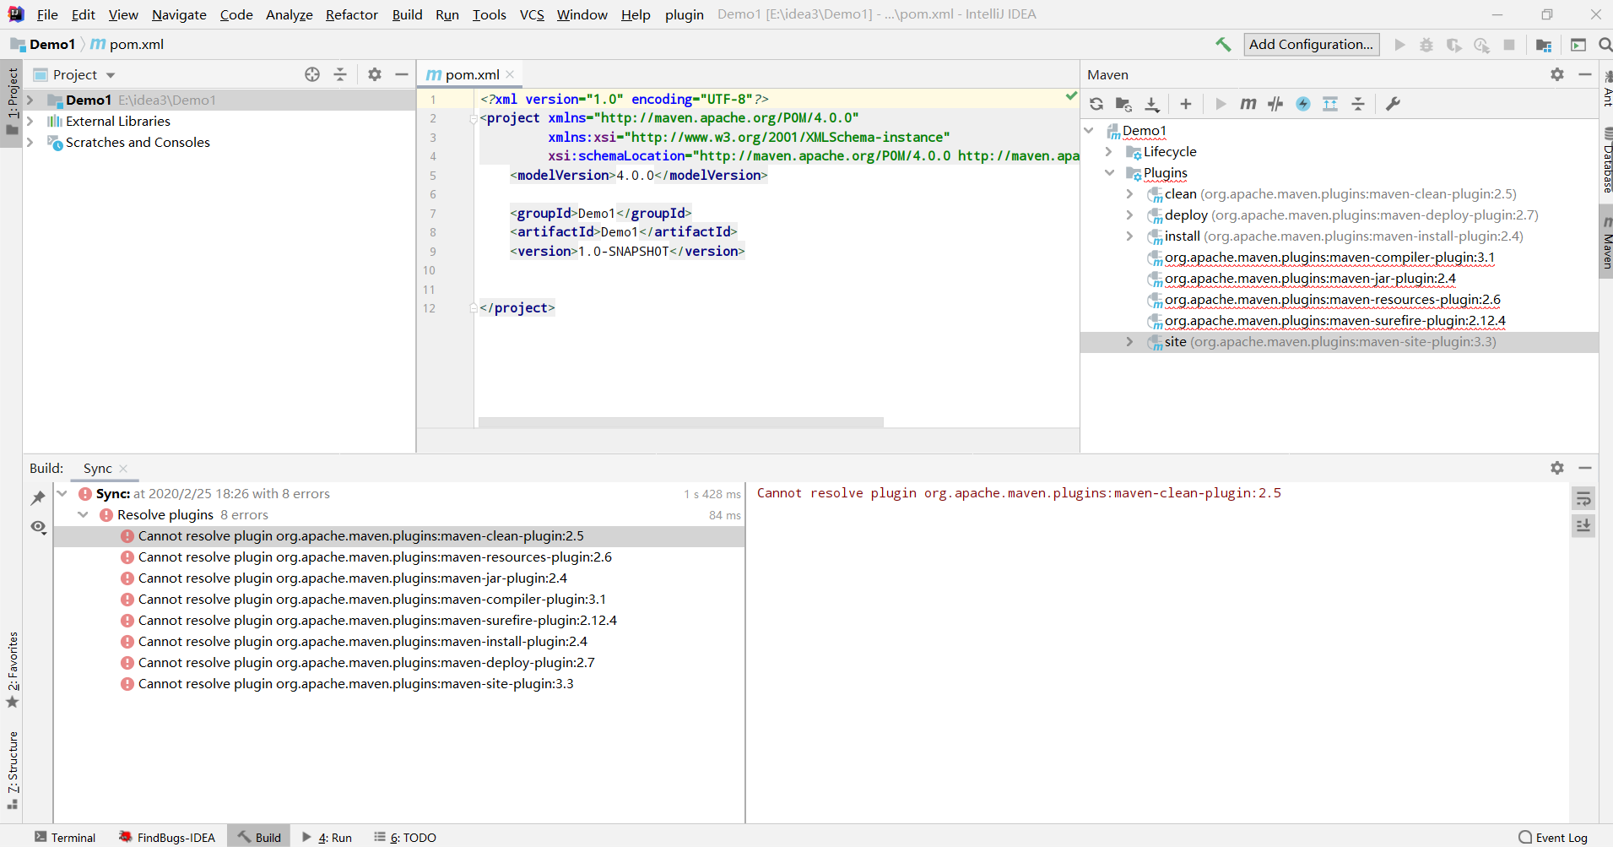
Task: Open the Database side panel
Action: [x=1606, y=160]
